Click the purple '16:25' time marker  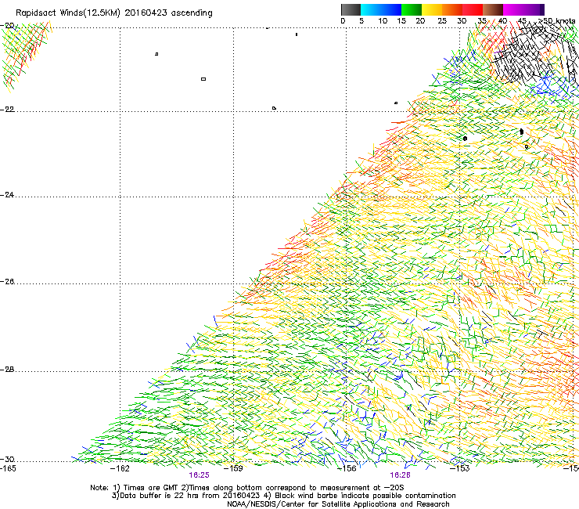tap(199, 475)
